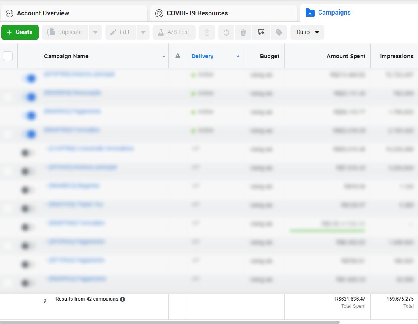Screen dimensions: 418x324
Task: Click the total impressions value 159,675,275
Action: (400, 299)
